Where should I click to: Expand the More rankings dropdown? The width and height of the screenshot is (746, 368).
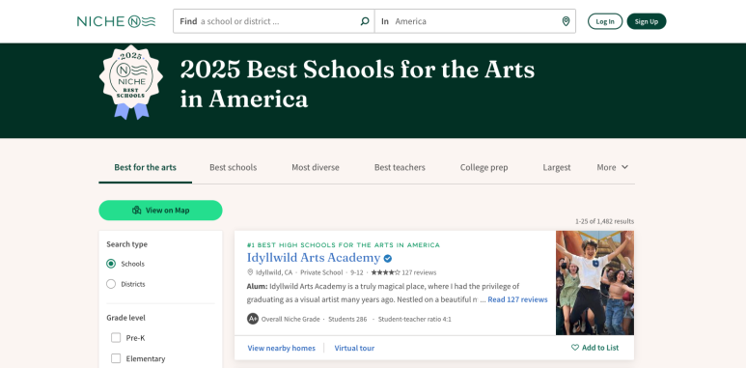pos(613,167)
